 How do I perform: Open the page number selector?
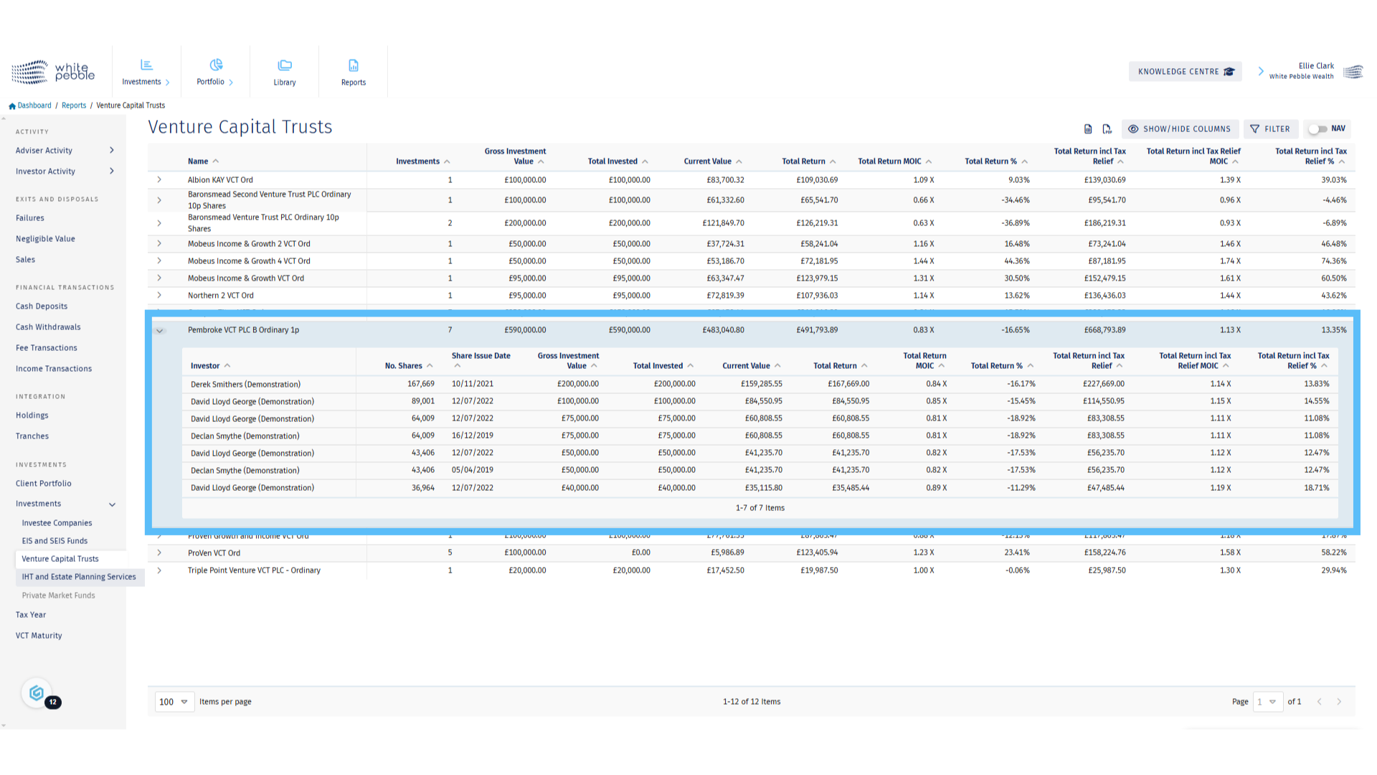1267,702
